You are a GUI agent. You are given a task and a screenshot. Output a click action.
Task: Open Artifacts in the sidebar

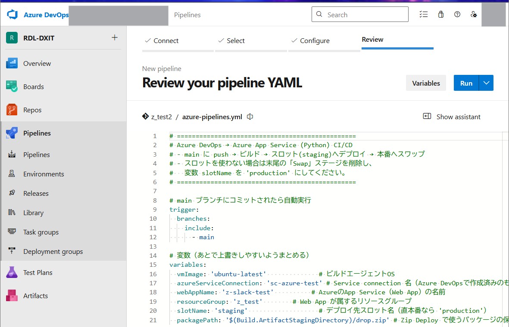[x=35, y=296]
